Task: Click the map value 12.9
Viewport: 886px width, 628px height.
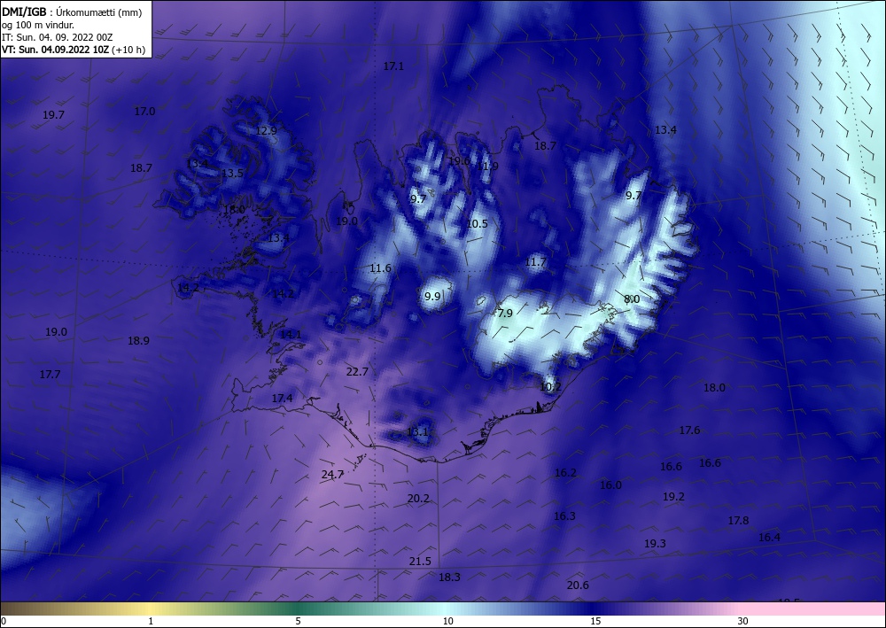Action: (x=266, y=130)
